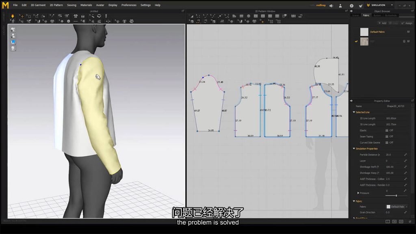
Task: Undock the 2D Pattern Window pop-out icon
Action: pos(346,11)
